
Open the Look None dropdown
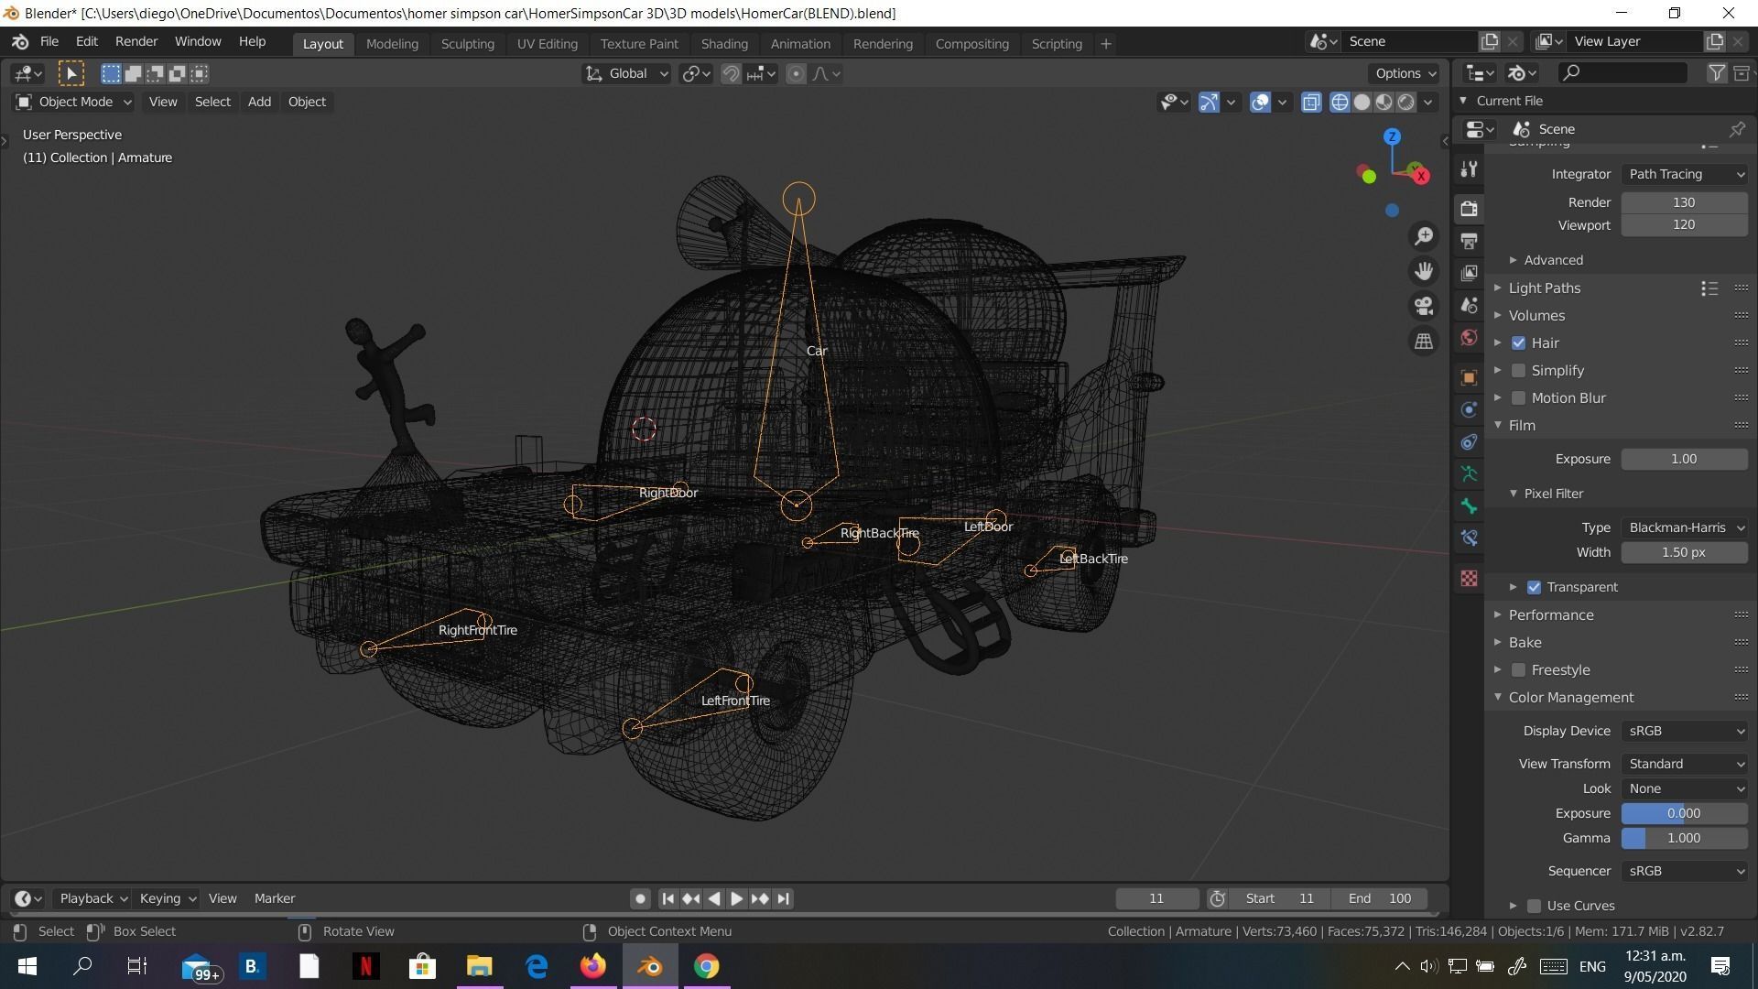[1684, 788]
